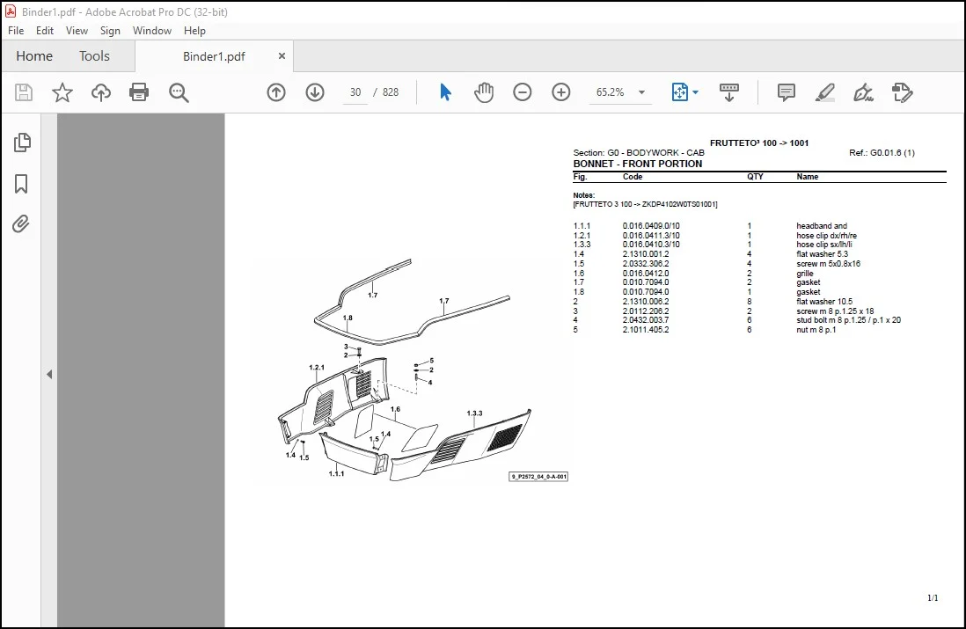Switch to Tools tab
The image size is (966, 629).
pyautogui.click(x=94, y=56)
